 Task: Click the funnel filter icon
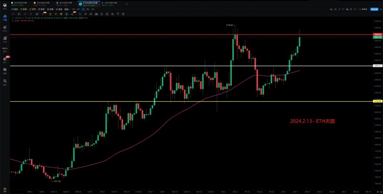(118, 14)
